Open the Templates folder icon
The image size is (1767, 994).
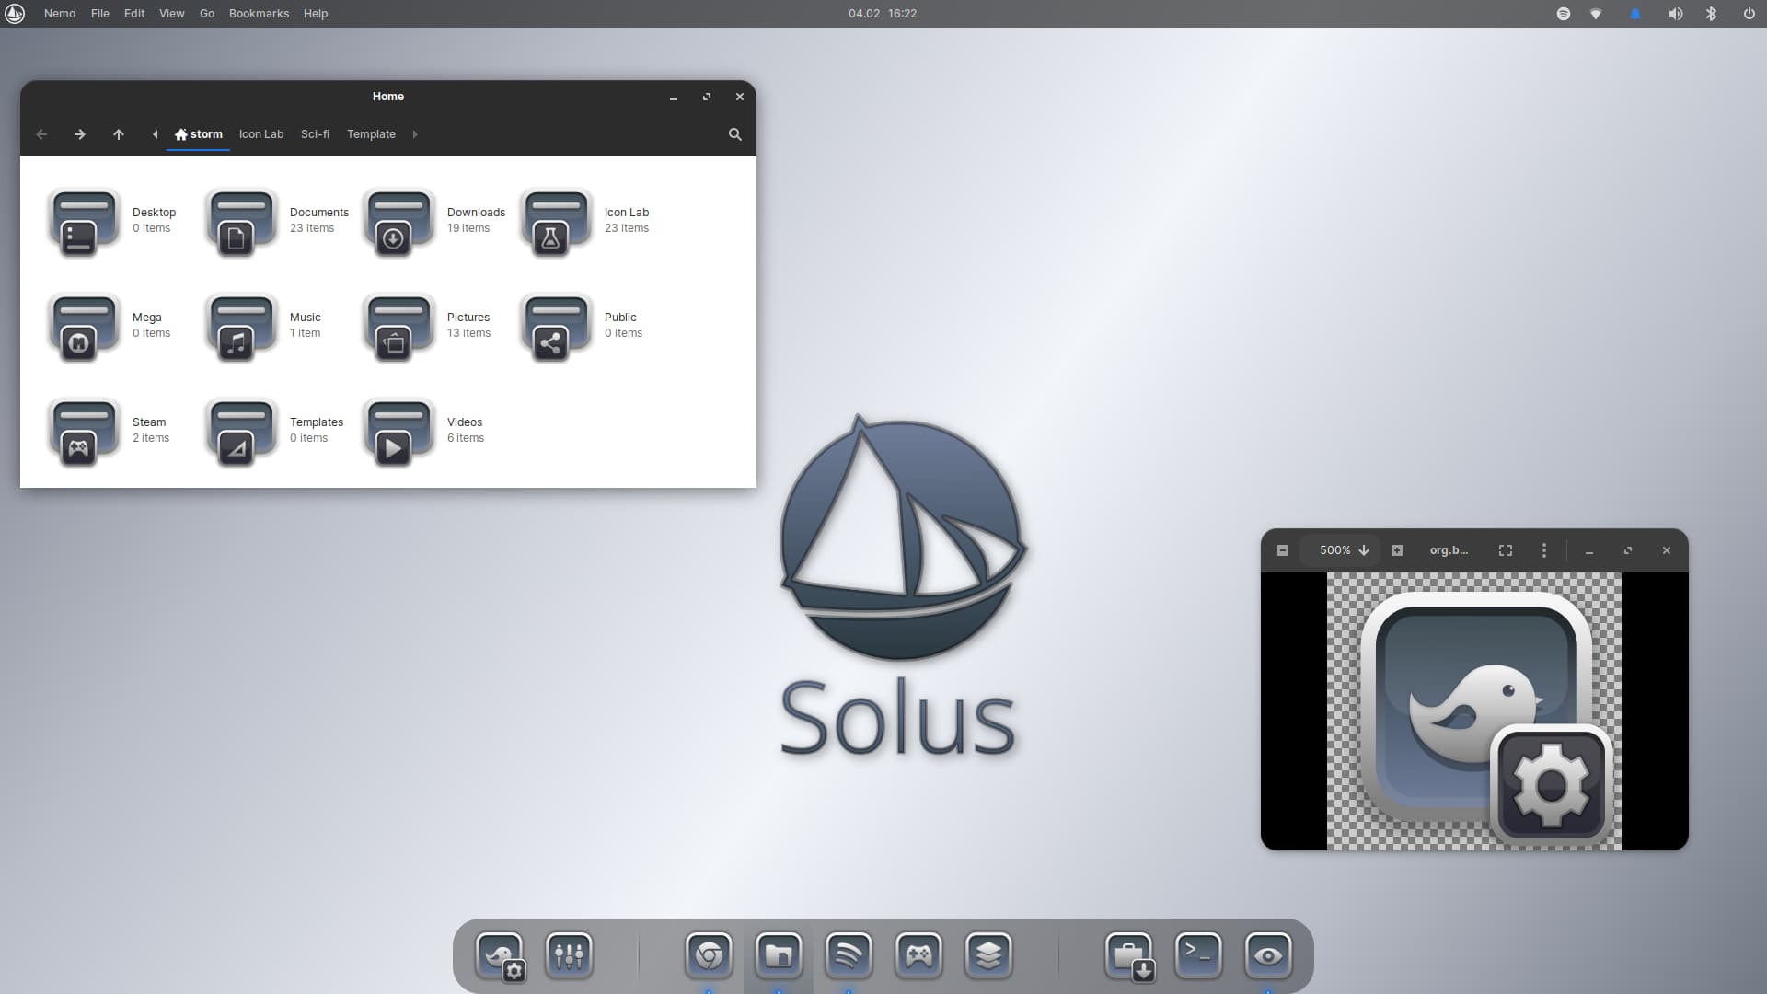(x=240, y=432)
